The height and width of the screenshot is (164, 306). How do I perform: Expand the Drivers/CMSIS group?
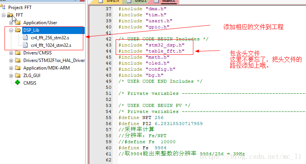(x=11, y=53)
